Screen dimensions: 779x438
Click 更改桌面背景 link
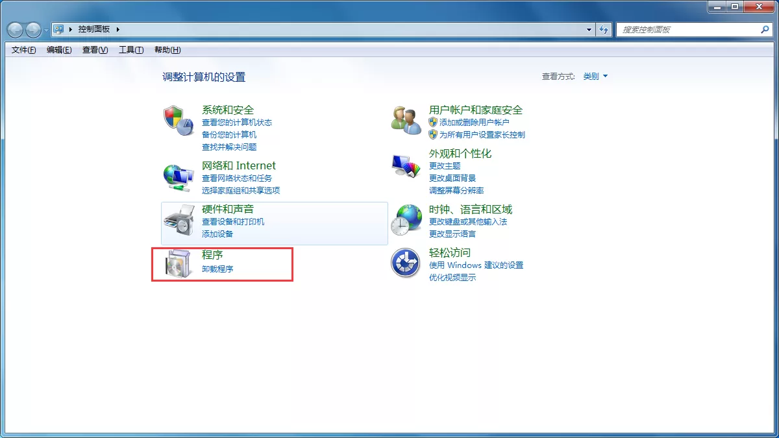click(452, 178)
